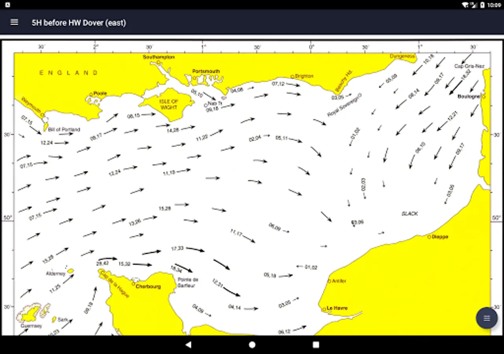
Task: Tap the 06,09 tidal rate value
Action: 274,227
